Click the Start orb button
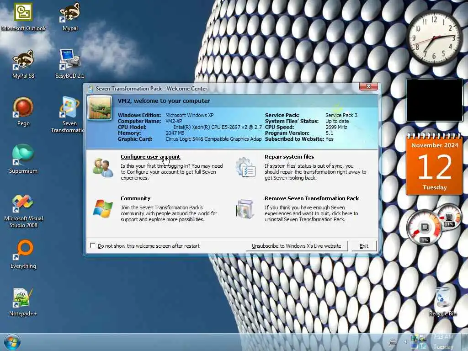468x351 pixels. (12, 342)
